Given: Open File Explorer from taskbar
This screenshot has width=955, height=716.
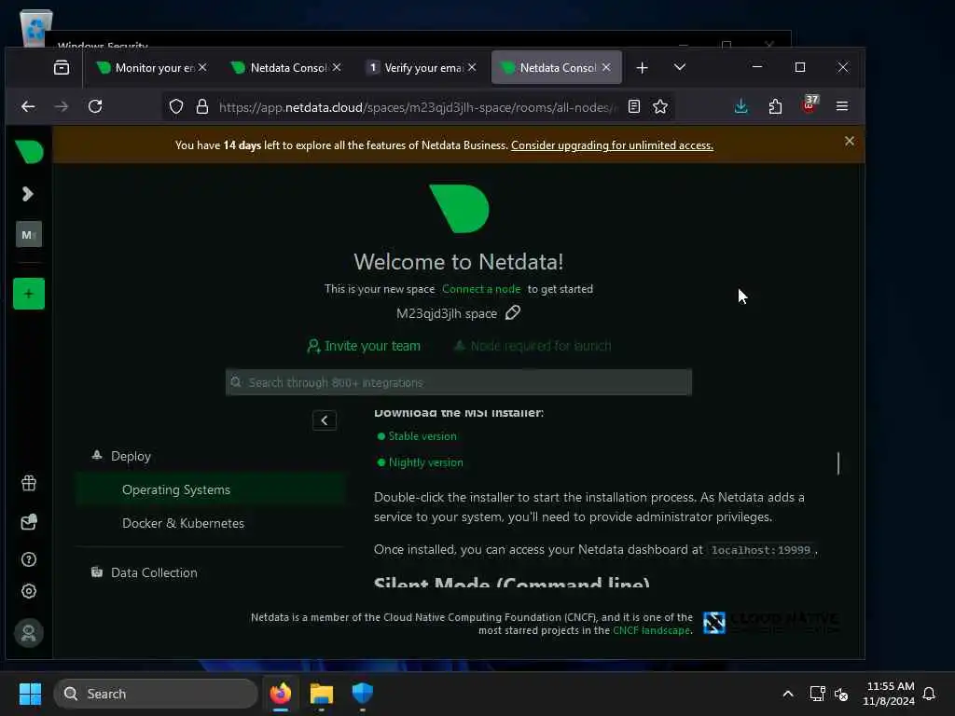Looking at the screenshot, I should [321, 694].
